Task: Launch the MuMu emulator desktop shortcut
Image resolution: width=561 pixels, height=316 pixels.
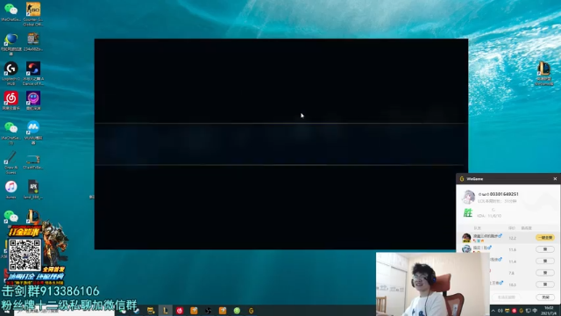Action: (x=33, y=132)
